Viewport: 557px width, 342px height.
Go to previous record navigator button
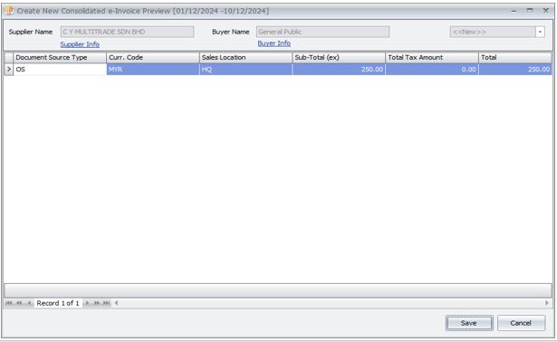(x=29, y=303)
